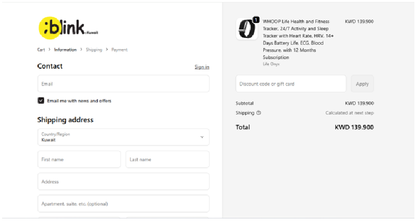Click the Address input field
Viewport: 417px width, 221px height.
pyautogui.click(x=123, y=181)
